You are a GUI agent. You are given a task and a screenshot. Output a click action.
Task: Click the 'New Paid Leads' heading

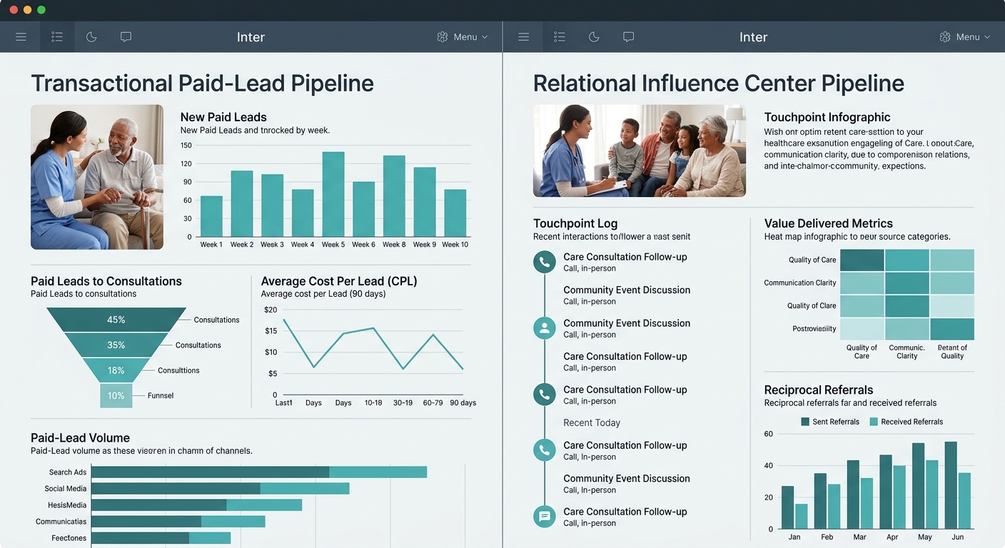pos(223,117)
